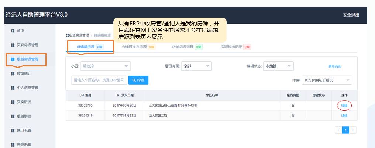Click the 个人信息管理 sidebar icon
375x148 pixels.
point(12,88)
